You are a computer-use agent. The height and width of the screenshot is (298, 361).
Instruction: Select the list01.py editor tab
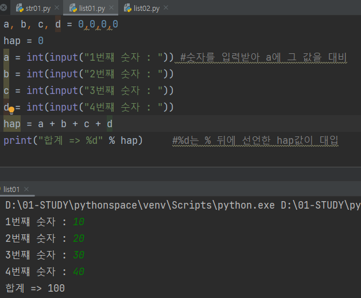[x=91, y=8]
